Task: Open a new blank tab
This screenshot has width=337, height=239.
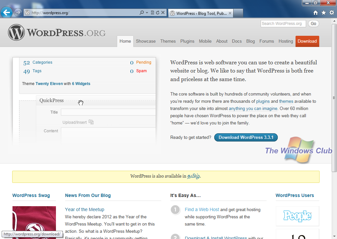Action: coord(238,13)
